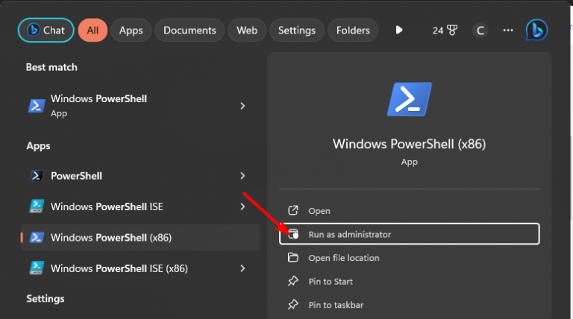Click the play arrow for more filters

(399, 30)
